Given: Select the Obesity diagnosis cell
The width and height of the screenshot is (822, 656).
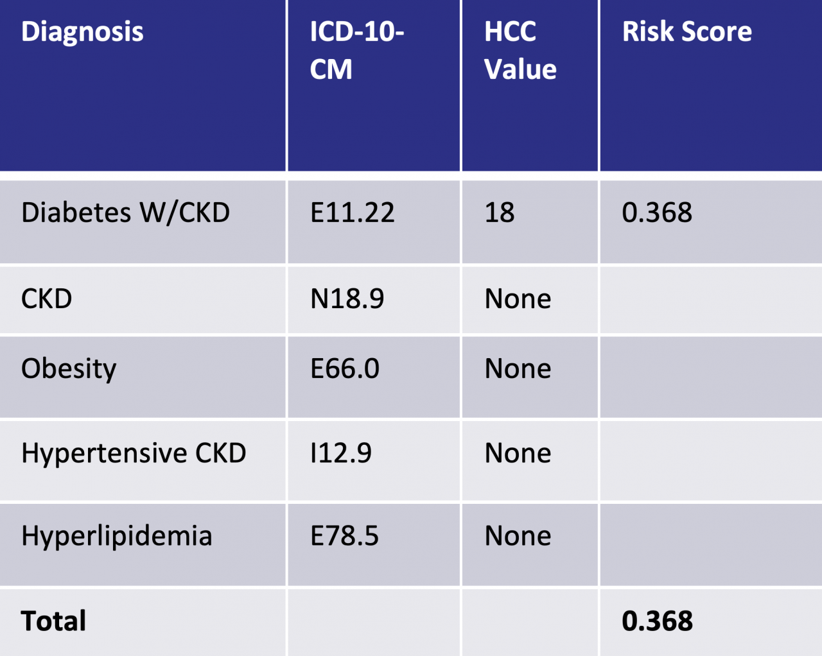Looking at the screenshot, I should (69, 369).
